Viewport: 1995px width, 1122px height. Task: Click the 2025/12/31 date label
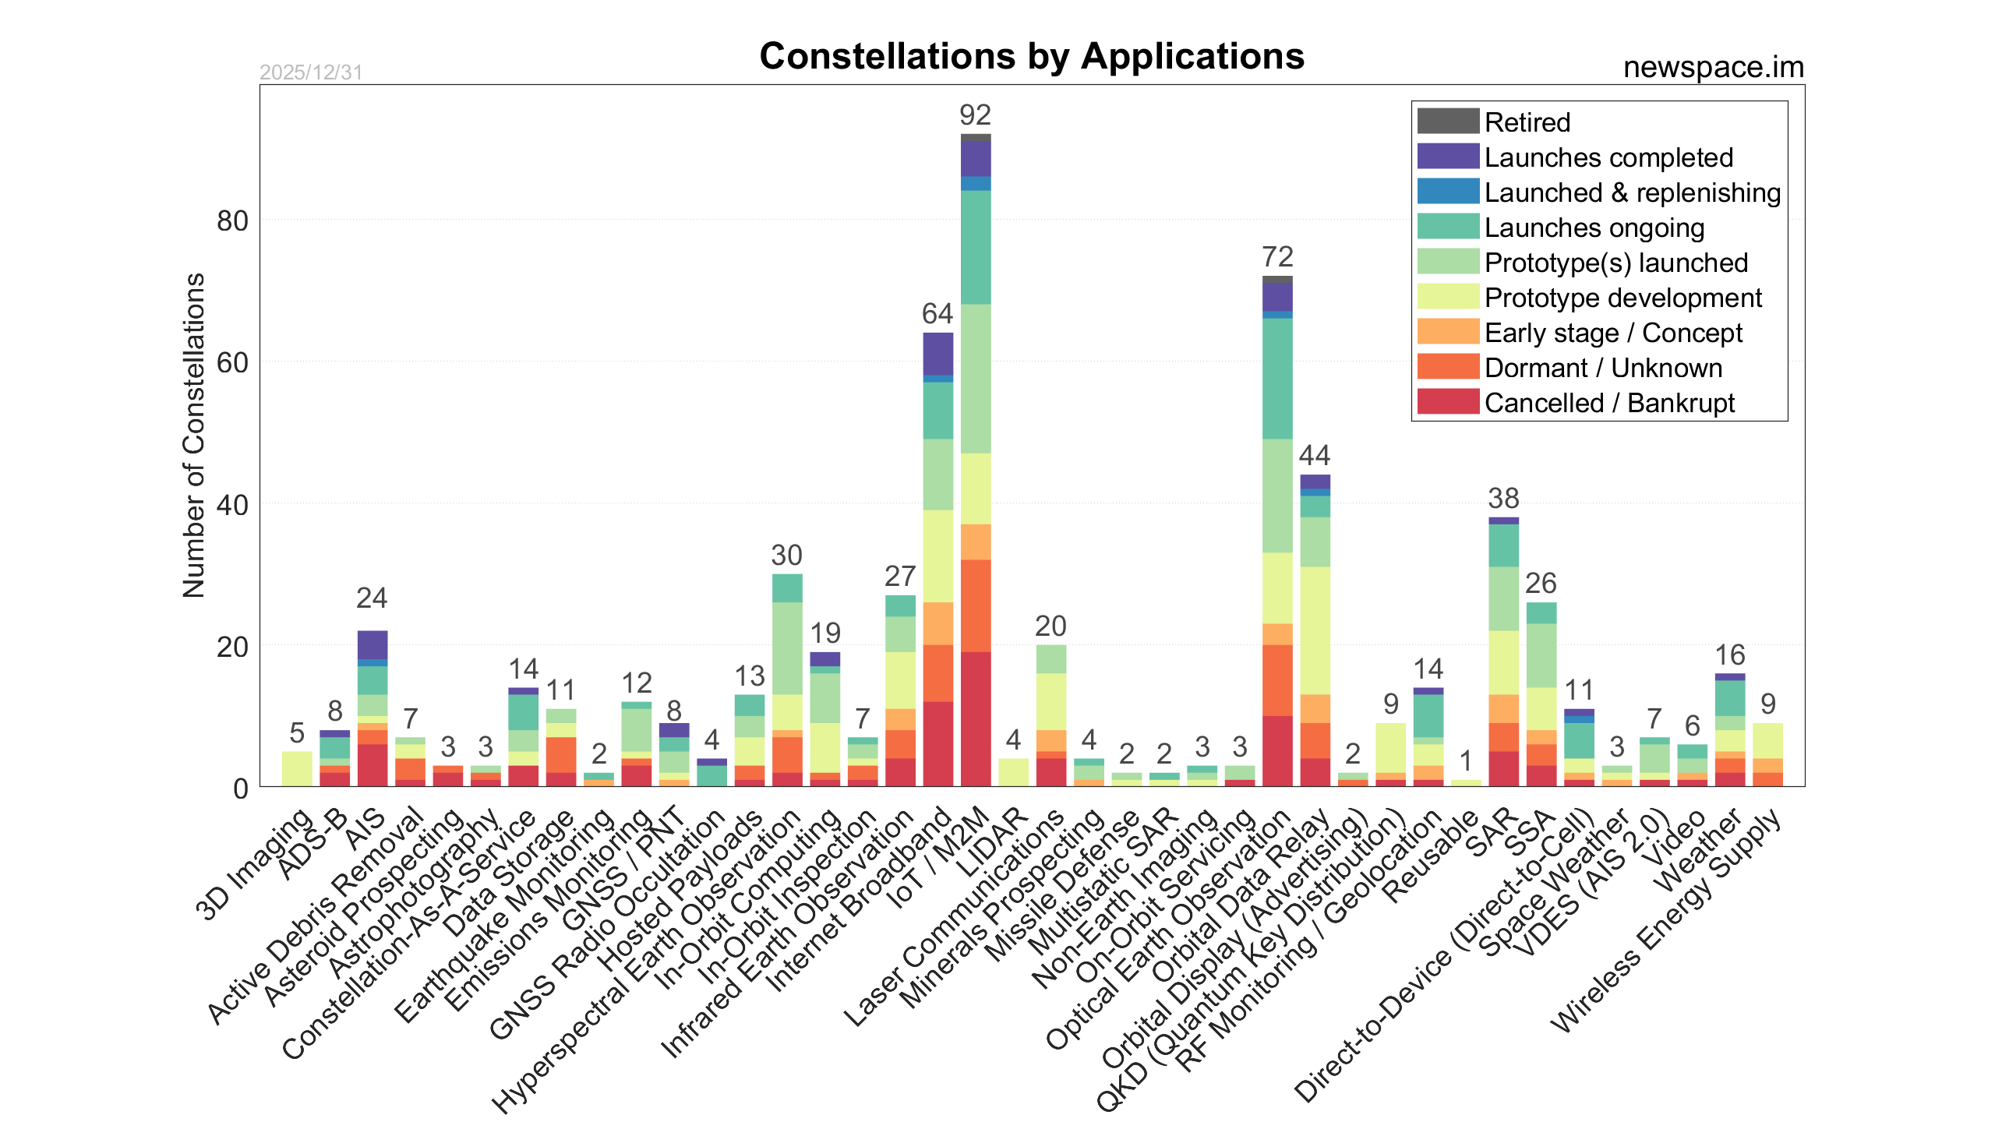click(x=311, y=72)
